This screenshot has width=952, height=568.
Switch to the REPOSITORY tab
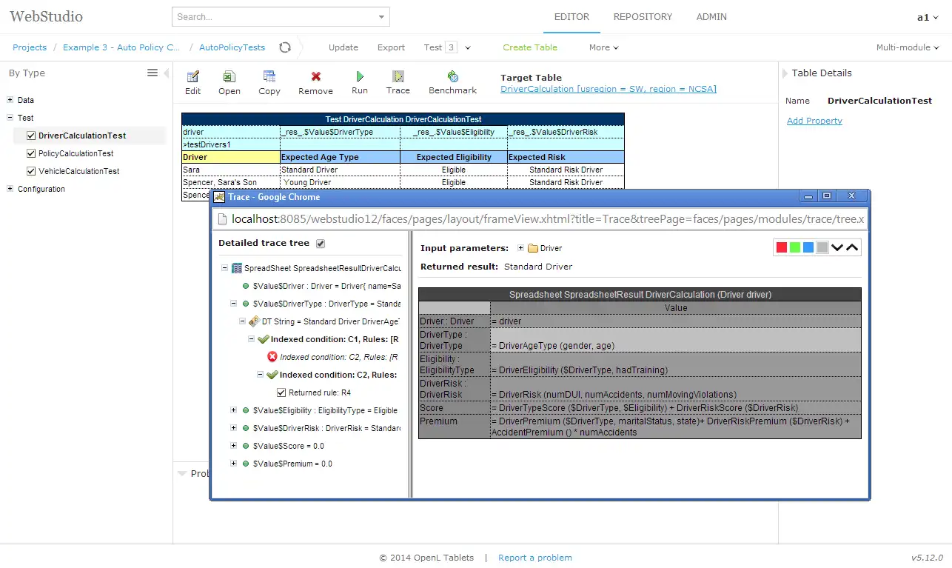643,16
